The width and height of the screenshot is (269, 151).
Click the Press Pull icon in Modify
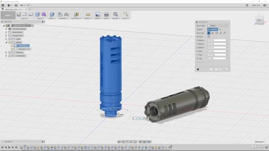pyautogui.click(x=52, y=15)
